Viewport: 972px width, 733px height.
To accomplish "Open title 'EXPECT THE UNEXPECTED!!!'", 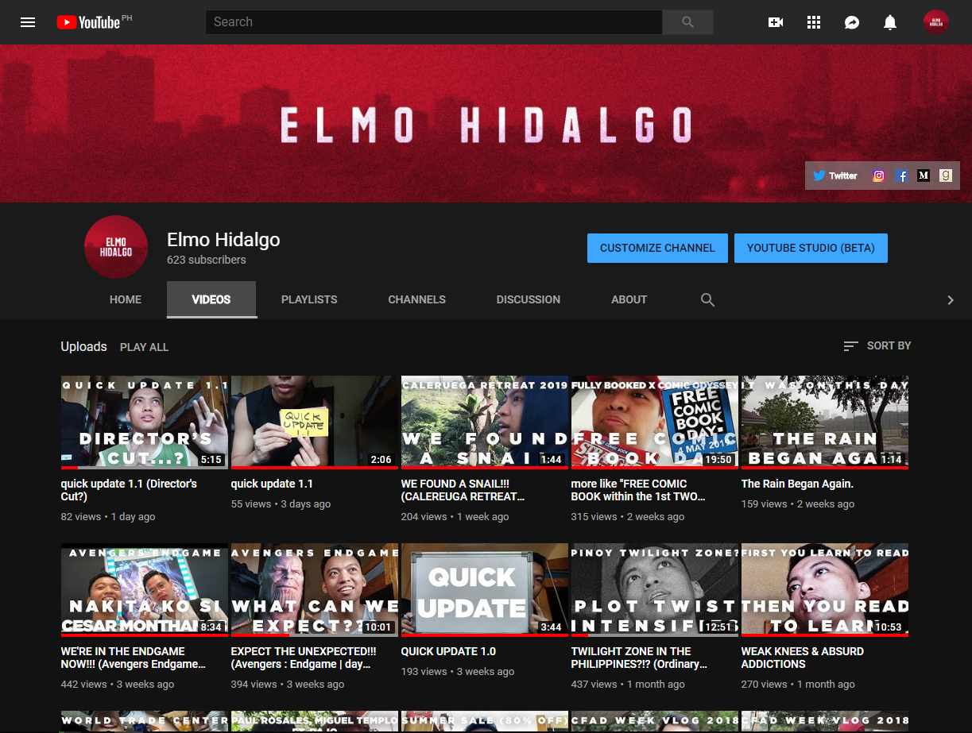I will pyautogui.click(x=304, y=658).
